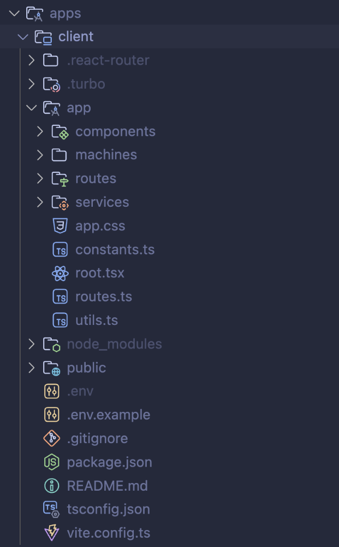The width and height of the screenshot is (339, 547).
Task: Click the TypeScript config icon for tsconfig.json
Action: click(51, 509)
